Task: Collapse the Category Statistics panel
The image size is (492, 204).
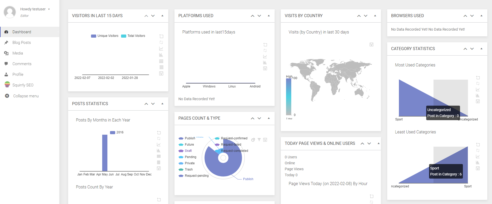Action: tap(481, 49)
